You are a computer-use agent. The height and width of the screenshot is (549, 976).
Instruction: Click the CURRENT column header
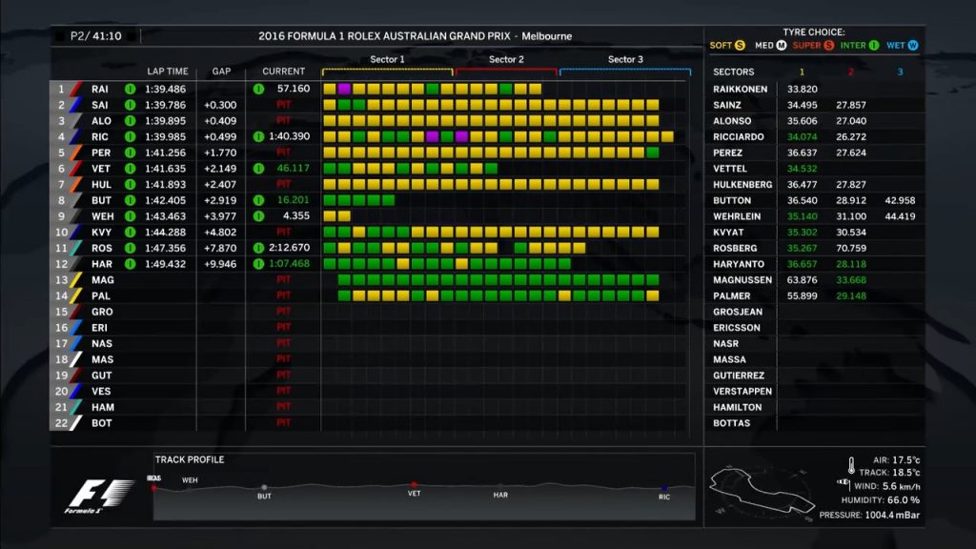(x=283, y=71)
